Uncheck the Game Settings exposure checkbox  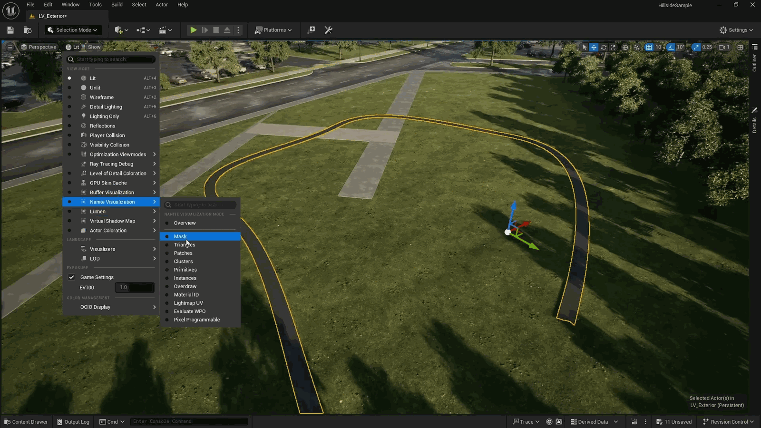click(71, 277)
